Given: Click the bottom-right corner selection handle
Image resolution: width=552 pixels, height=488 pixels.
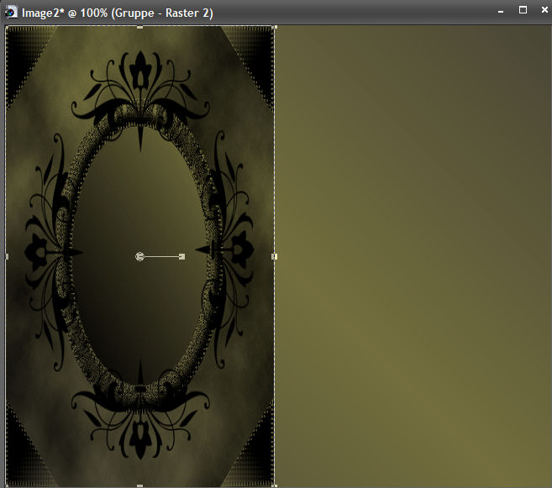Looking at the screenshot, I should pos(274,485).
